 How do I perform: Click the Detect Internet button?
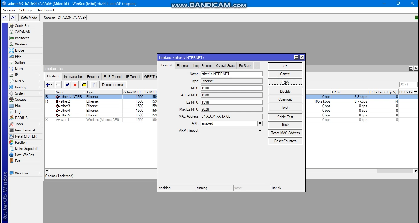(x=113, y=85)
